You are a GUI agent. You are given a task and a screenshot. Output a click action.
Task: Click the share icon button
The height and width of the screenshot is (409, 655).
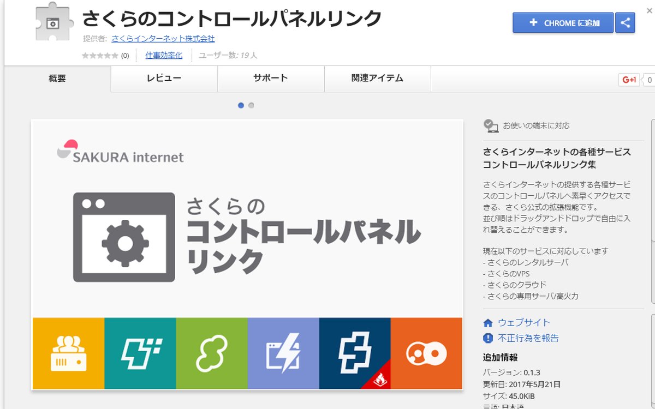click(x=626, y=23)
